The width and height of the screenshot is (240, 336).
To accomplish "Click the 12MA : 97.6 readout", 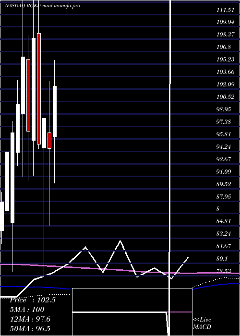I will 30,319.
